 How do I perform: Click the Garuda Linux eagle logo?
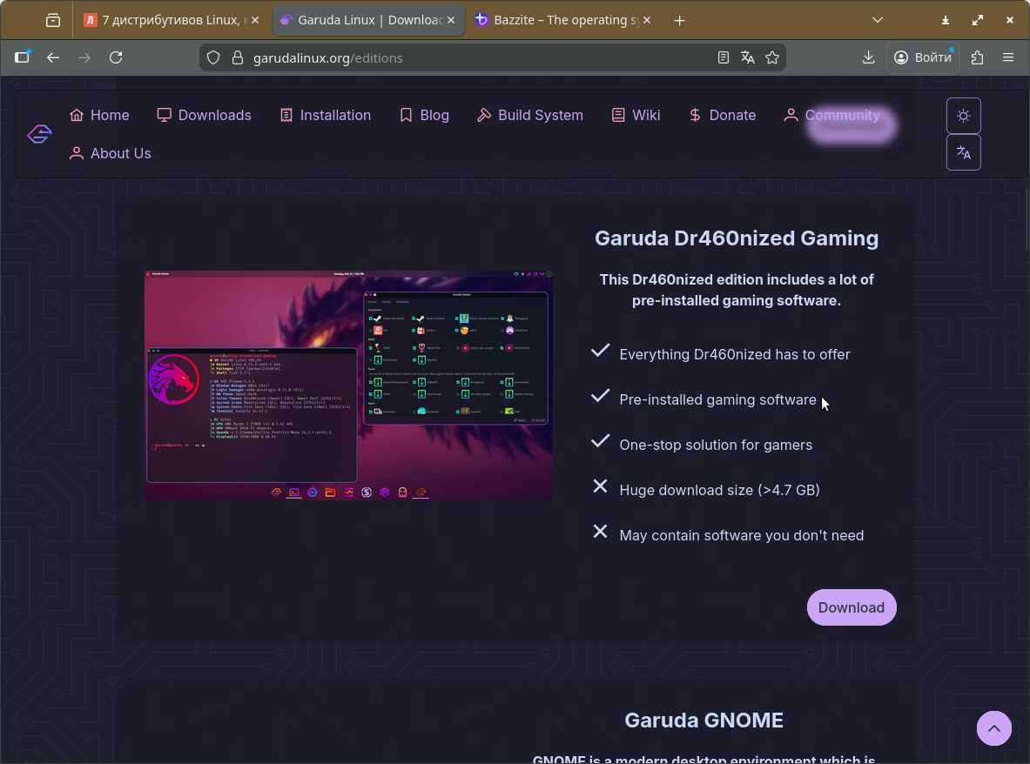pos(39,134)
